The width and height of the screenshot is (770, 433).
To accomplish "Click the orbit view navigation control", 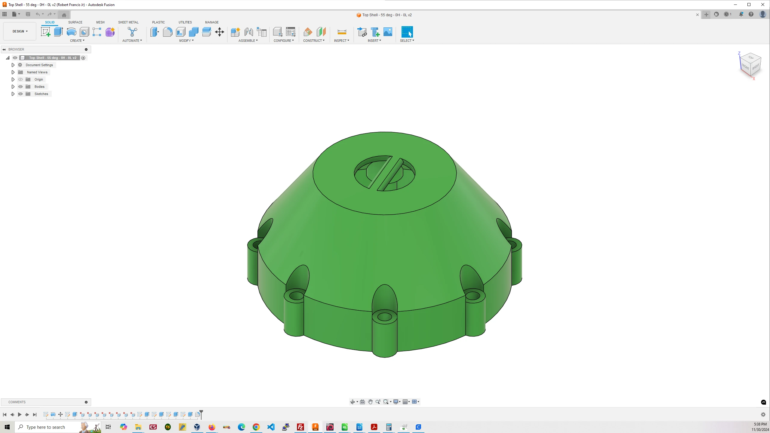I will tap(353, 402).
